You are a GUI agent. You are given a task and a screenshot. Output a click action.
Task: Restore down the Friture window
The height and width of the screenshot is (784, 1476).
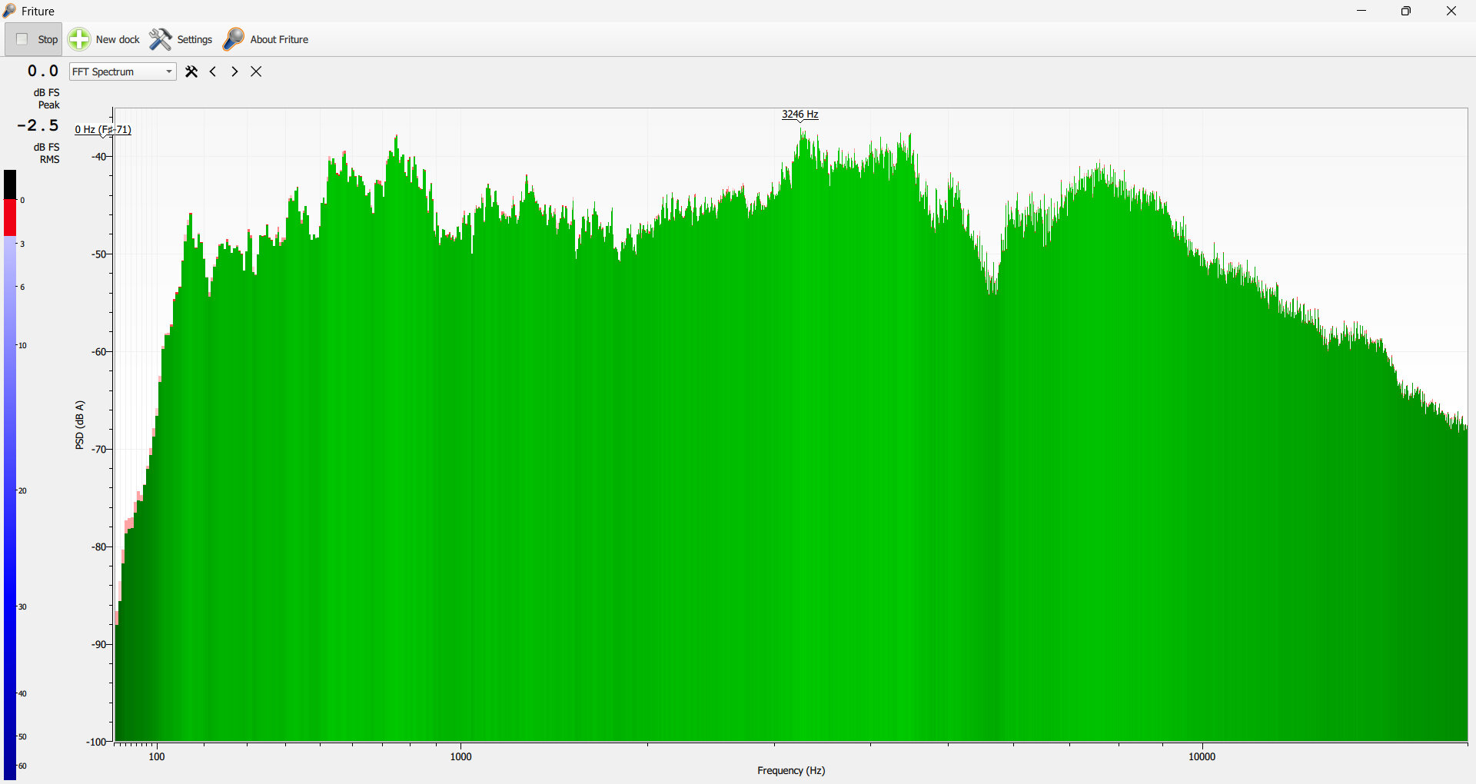[x=1406, y=11]
